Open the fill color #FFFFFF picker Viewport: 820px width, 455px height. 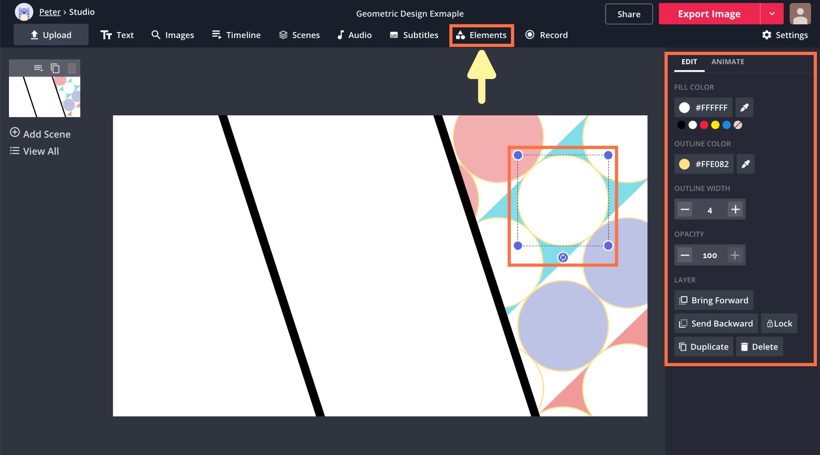coord(703,108)
